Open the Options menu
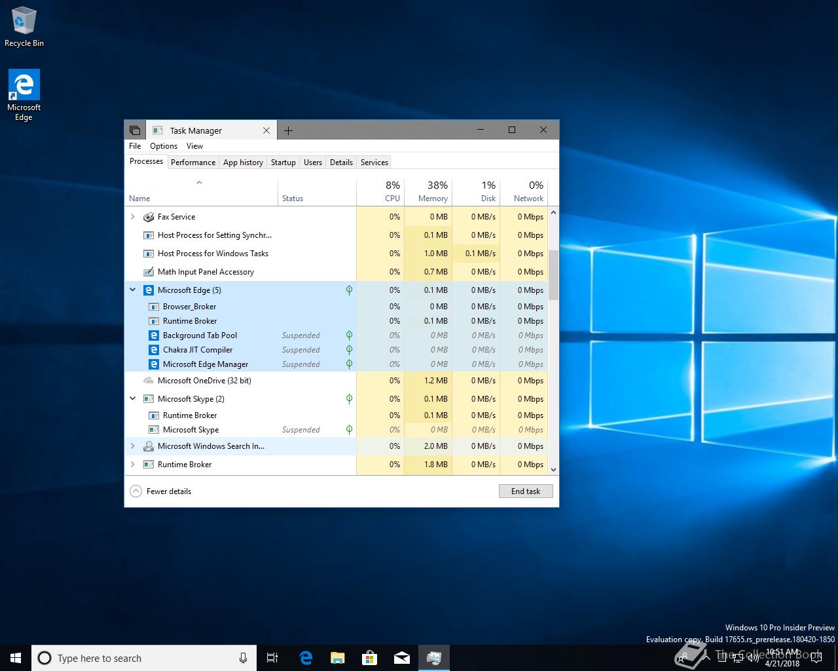Viewport: 838px width, 671px height. pyautogui.click(x=164, y=146)
